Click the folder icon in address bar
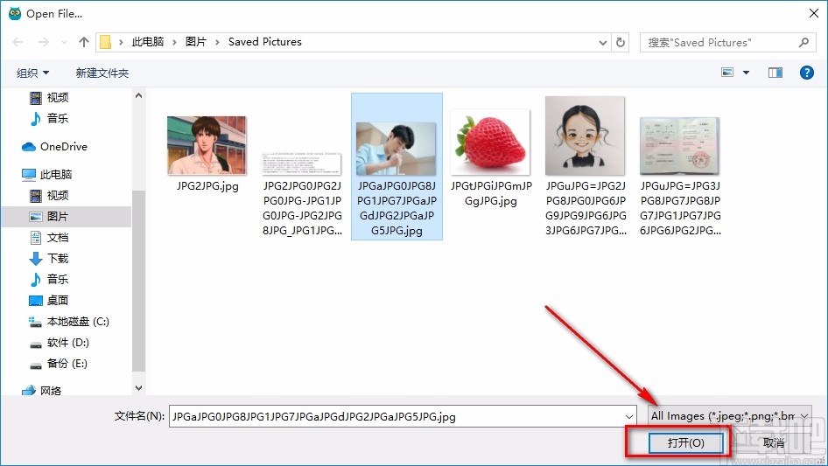 coord(106,42)
